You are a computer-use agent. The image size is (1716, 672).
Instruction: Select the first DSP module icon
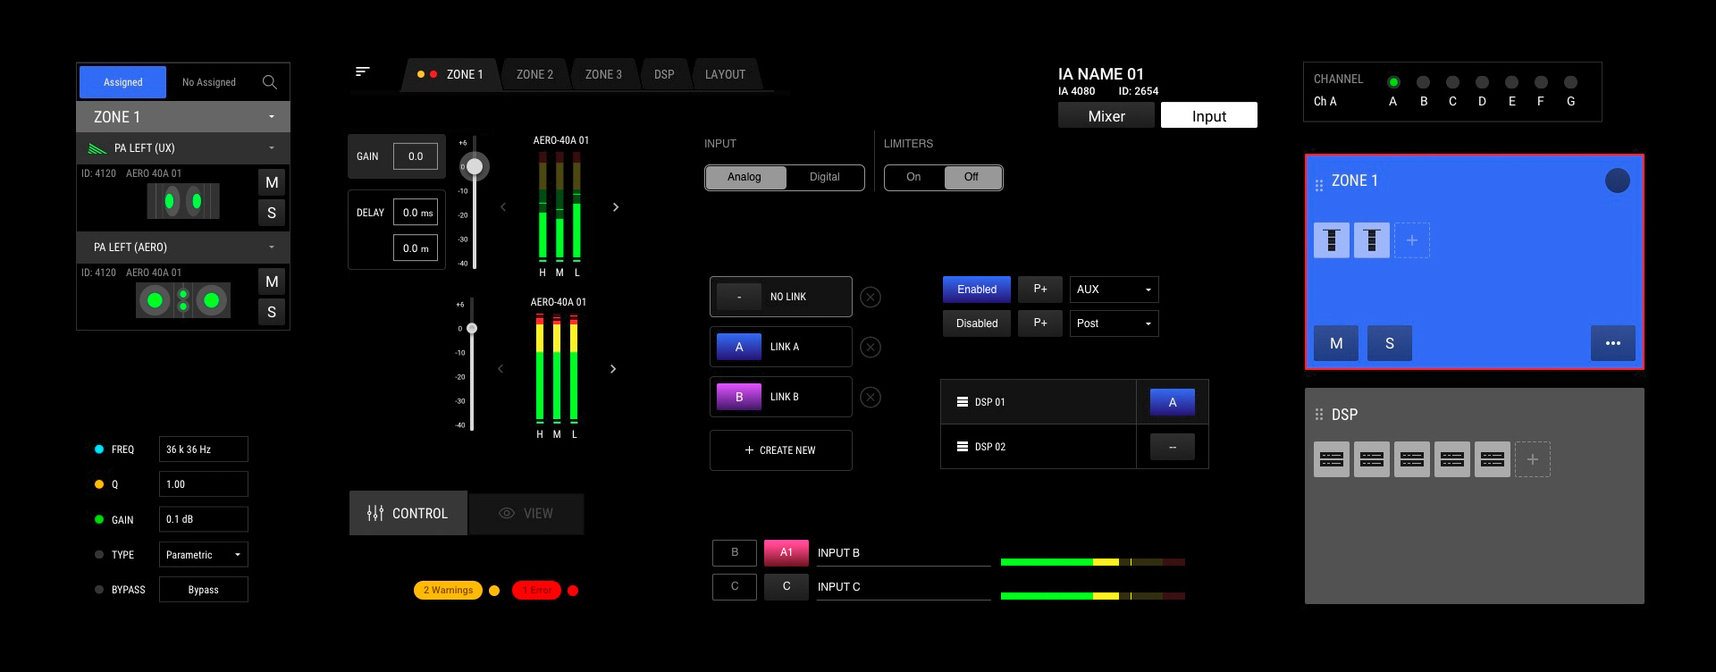(x=1331, y=459)
